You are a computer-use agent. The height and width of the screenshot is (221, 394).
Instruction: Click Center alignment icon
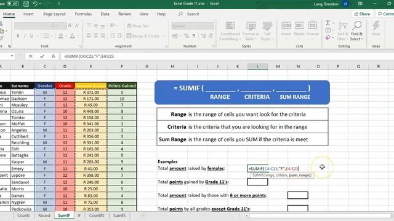coord(96,36)
